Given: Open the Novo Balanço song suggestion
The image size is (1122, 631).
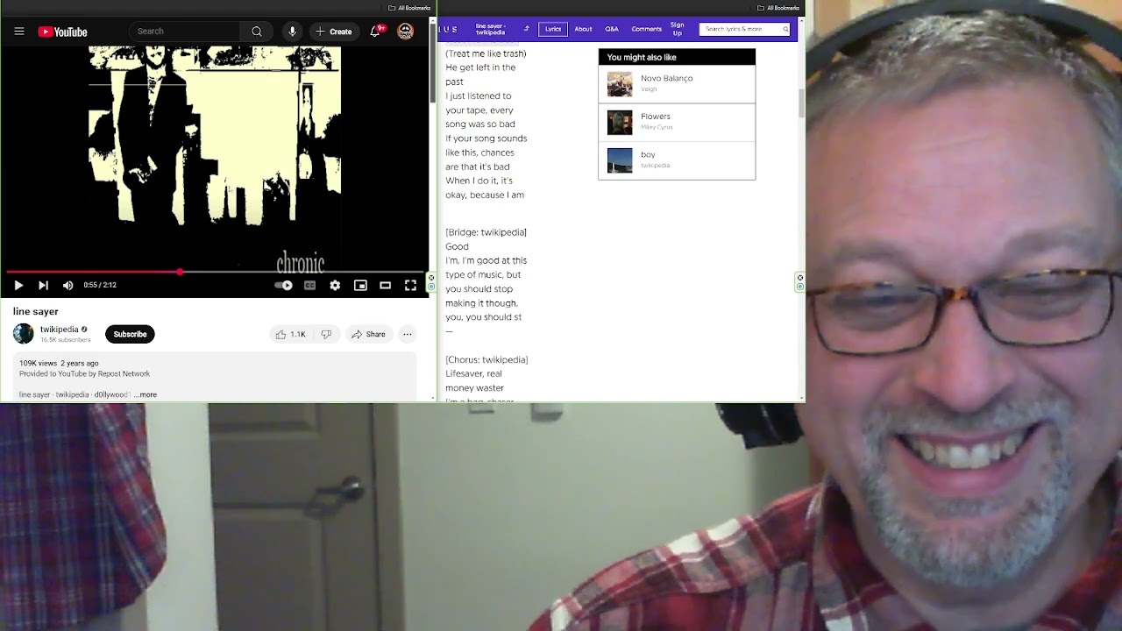Looking at the screenshot, I should [x=677, y=84].
